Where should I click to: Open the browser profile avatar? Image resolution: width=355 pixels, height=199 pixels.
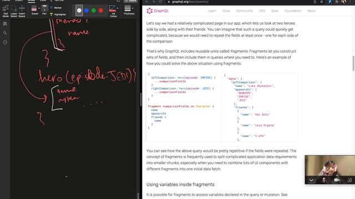[x=343, y=2]
